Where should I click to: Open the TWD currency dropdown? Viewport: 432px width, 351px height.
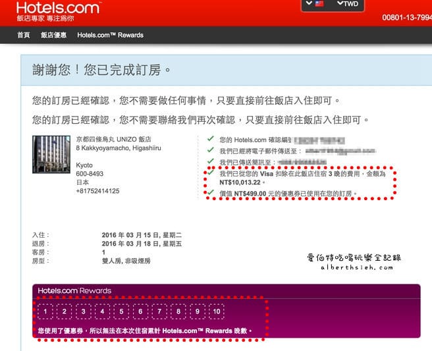click(x=348, y=3)
